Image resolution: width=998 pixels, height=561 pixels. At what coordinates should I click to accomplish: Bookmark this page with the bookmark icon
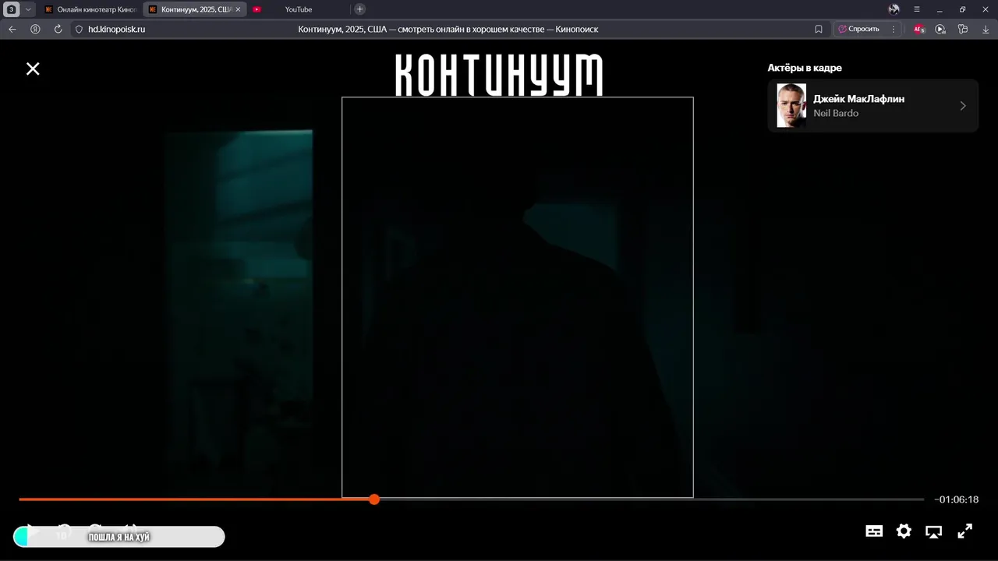819,29
